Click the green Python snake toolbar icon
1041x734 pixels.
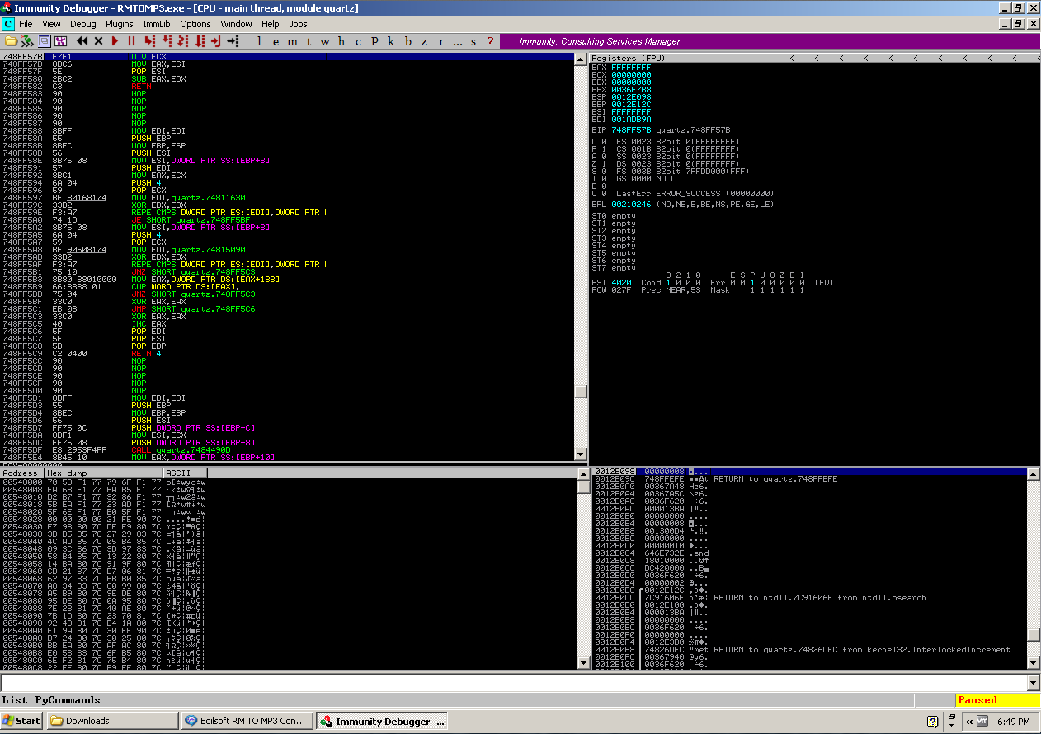click(x=27, y=41)
